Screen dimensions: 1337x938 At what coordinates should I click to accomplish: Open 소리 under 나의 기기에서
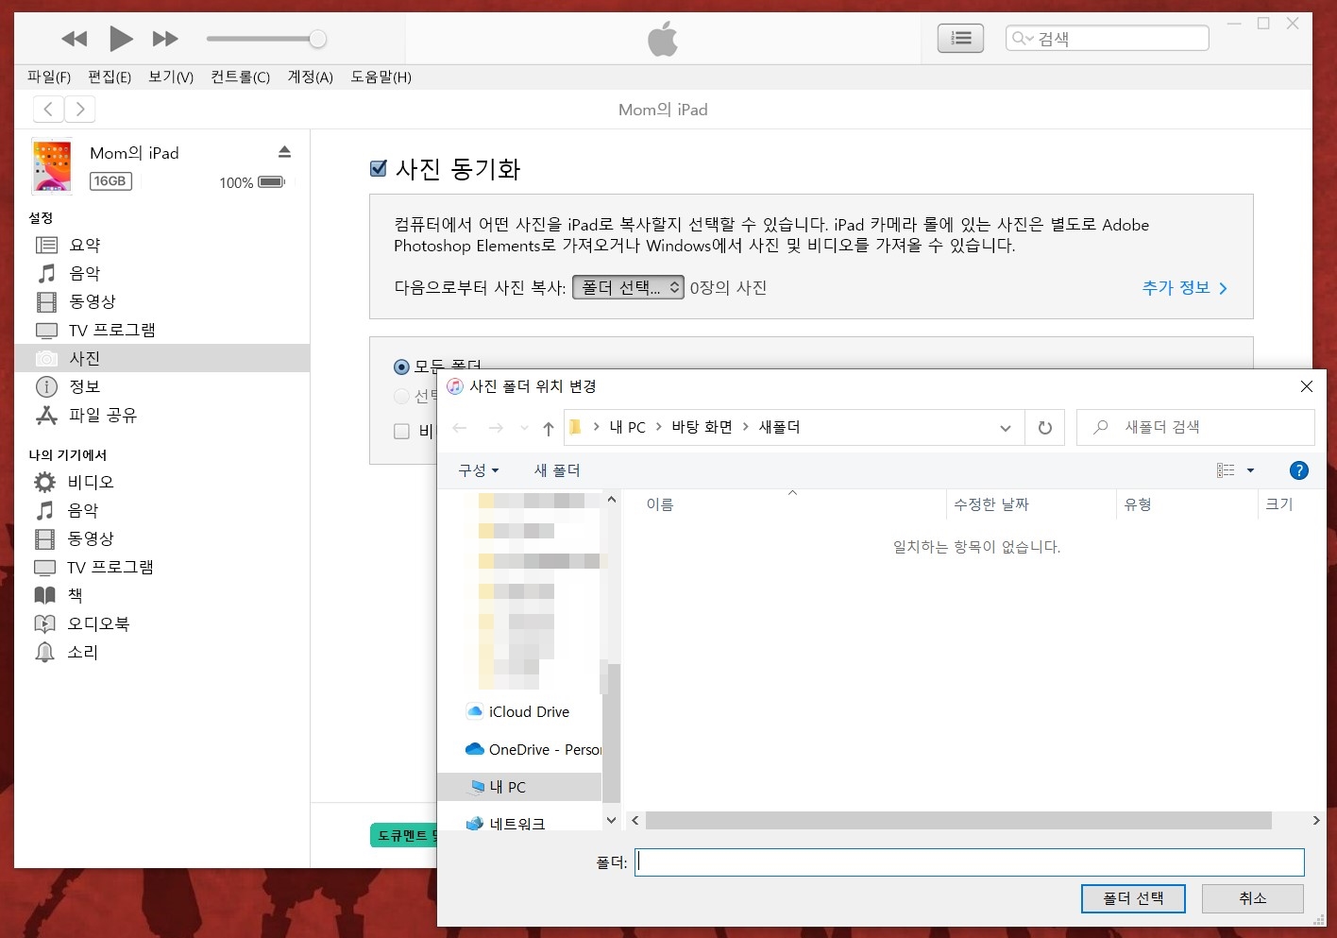[x=162, y=652]
